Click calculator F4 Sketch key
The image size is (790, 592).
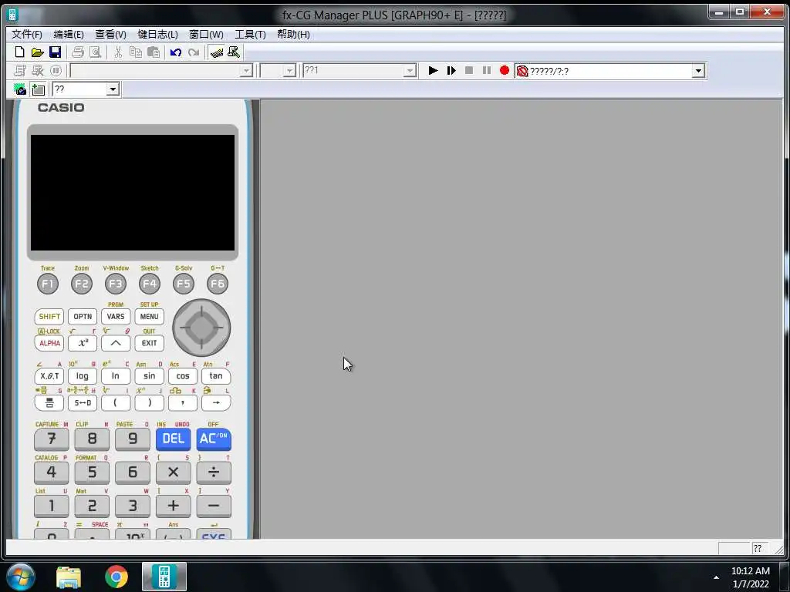coord(150,284)
